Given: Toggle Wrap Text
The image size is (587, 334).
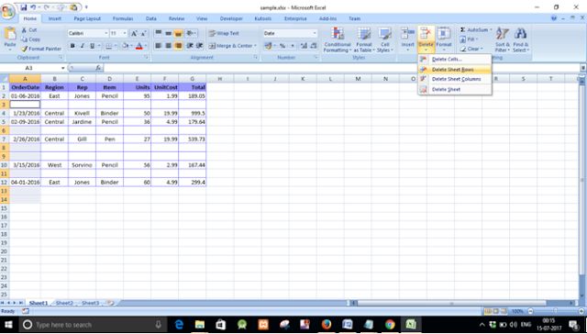Looking at the screenshot, I should (224, 33).
